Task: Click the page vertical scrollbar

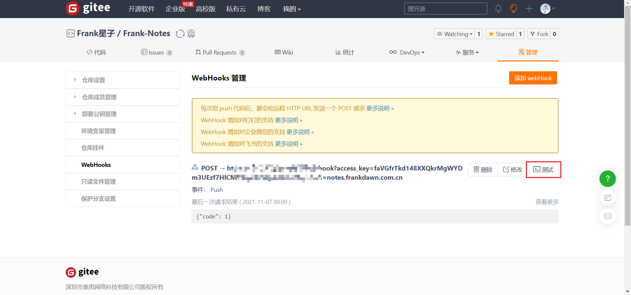Action: (x=627, y=115)
